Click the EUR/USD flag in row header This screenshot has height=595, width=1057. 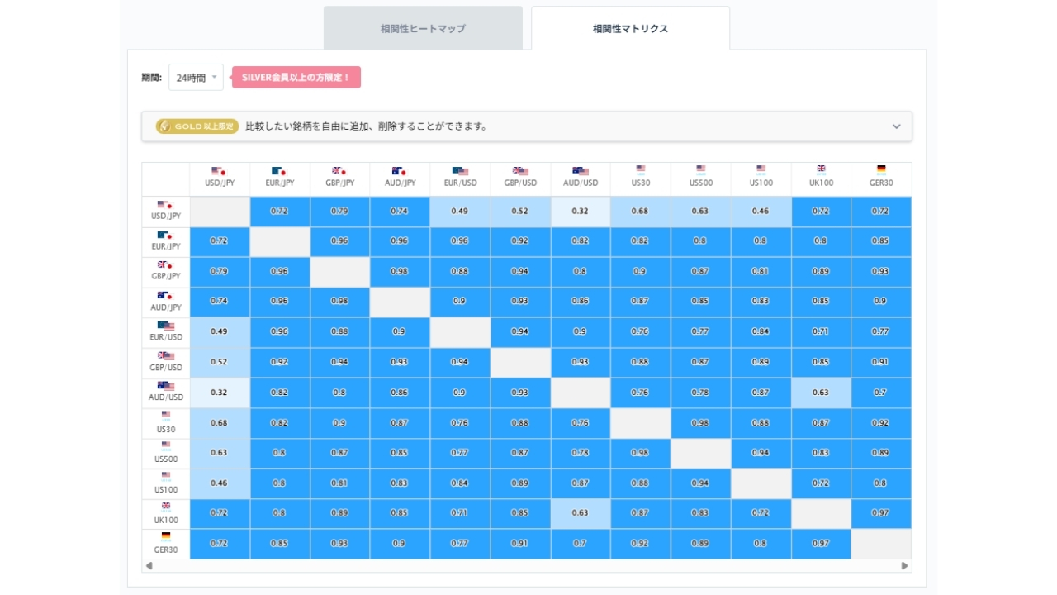pyautogui.click(x=165, y=326)
